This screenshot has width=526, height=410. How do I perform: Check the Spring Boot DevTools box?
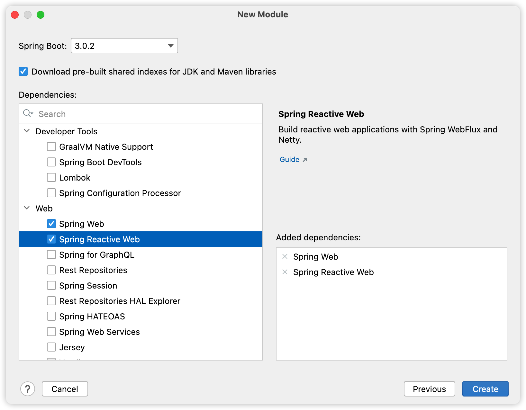click(51, 162)
